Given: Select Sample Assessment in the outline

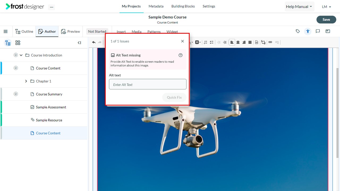Looking at the screenshot, I should coord(51,107).
